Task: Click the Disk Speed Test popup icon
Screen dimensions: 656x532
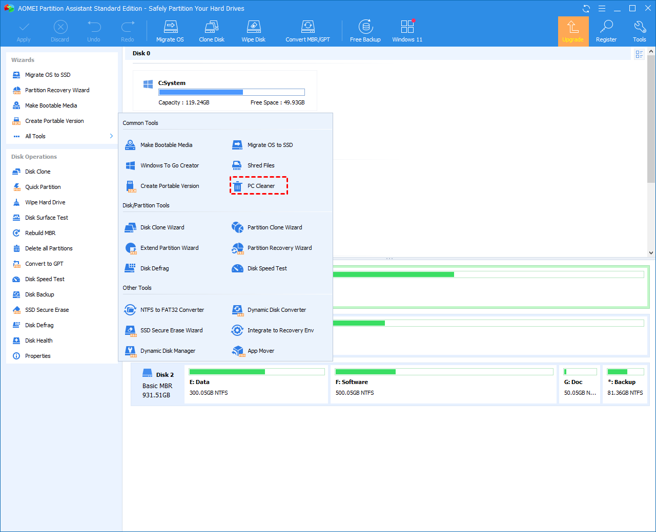Action: click(237, 268)
